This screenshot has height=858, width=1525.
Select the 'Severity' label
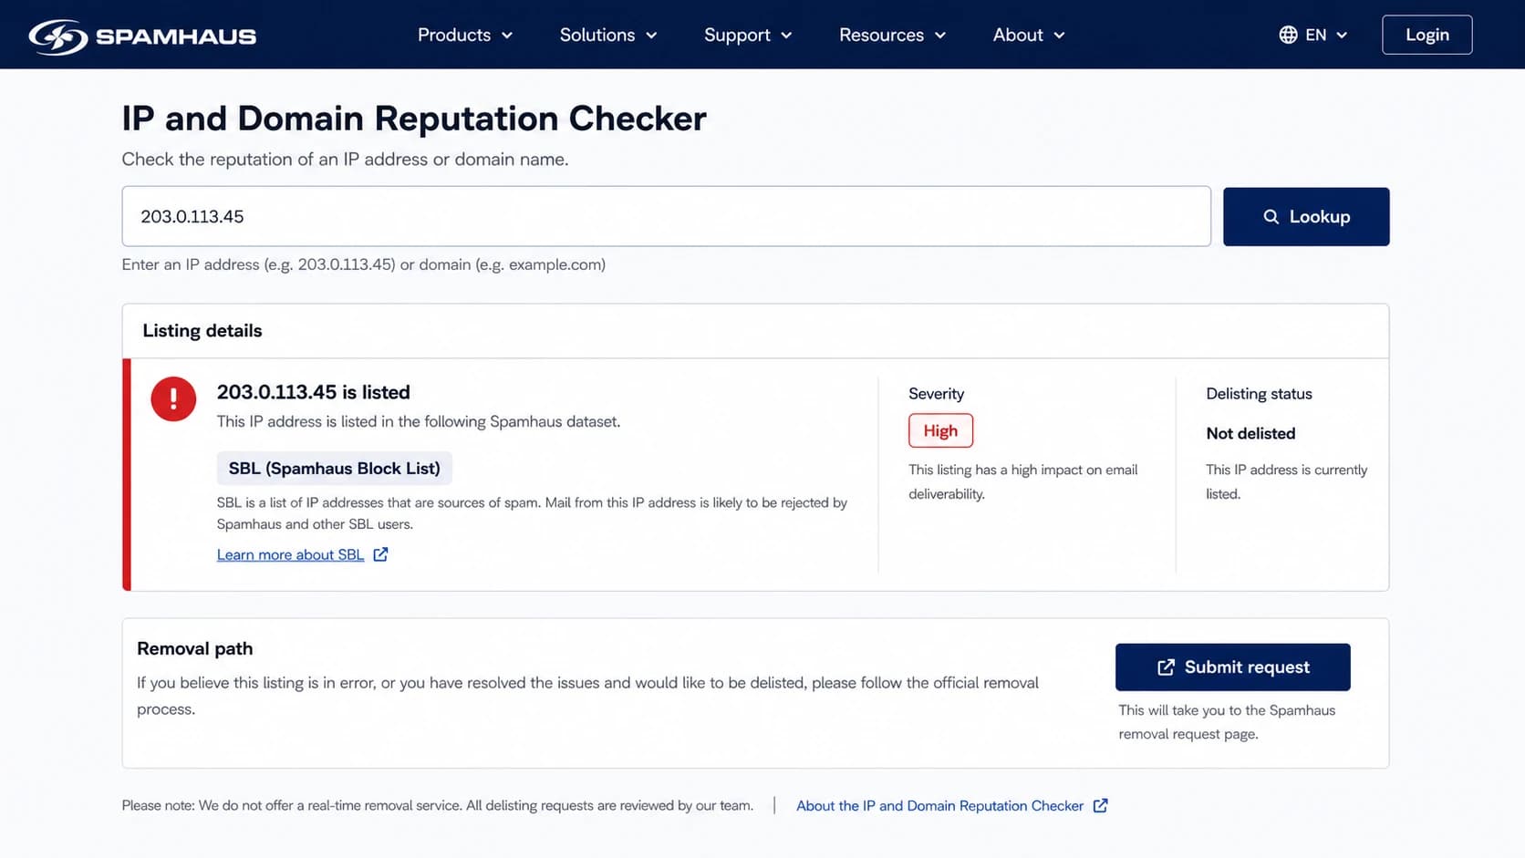tap(936, 394)
